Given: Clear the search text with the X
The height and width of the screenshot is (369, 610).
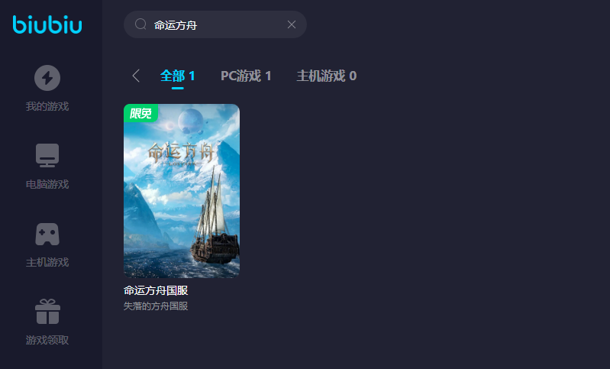Looking at the screenshot, I should (x=292, y=24).
